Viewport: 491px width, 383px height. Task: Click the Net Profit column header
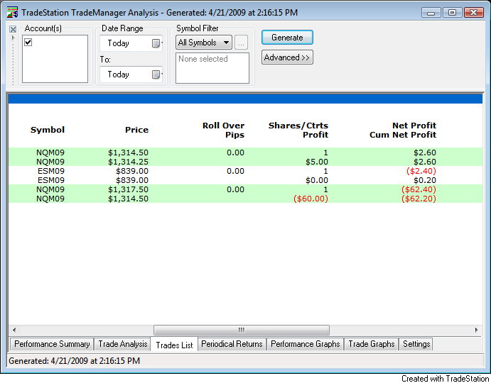pos(403,130)
